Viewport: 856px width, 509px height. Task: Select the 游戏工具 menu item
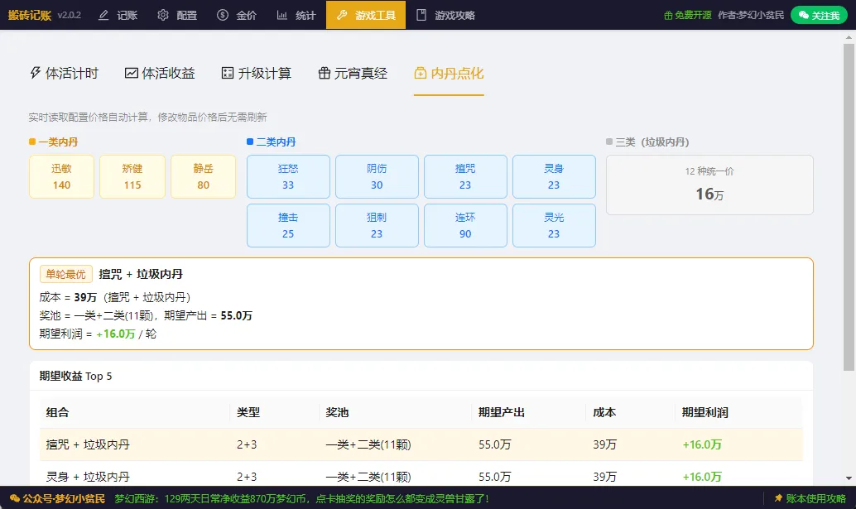[x=366, y=15]
